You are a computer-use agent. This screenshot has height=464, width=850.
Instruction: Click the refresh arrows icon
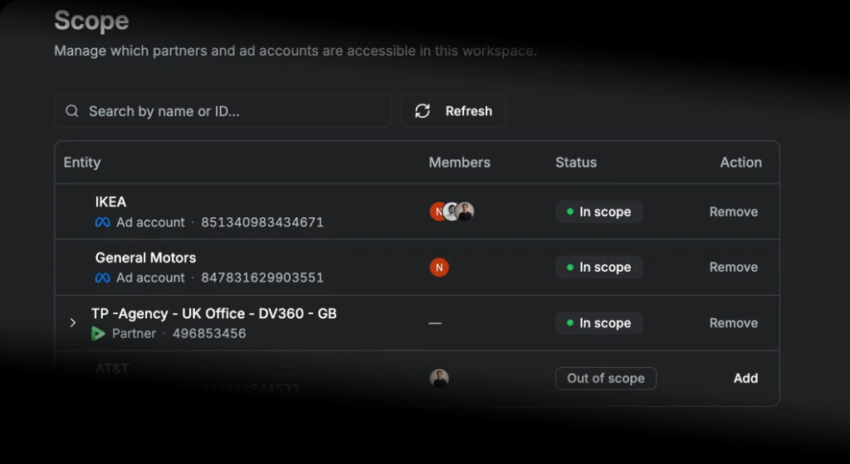(x=423, y=111)
